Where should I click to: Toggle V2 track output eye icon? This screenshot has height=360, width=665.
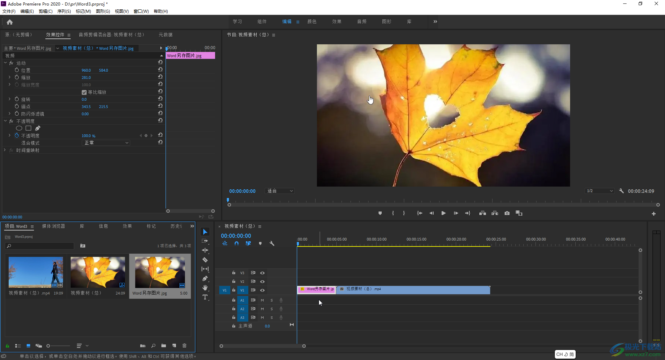tap(263, 281)
